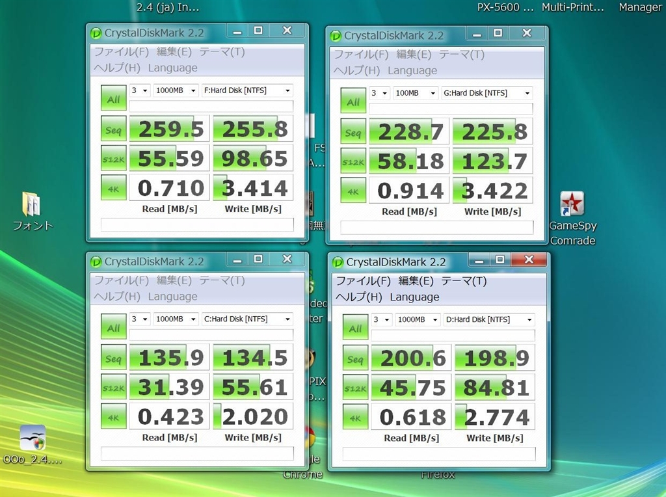This screenshot has width=666, height=497.
Task: Click the 259.5 Seq read value, F: drive
Action: tap(170, 129)
